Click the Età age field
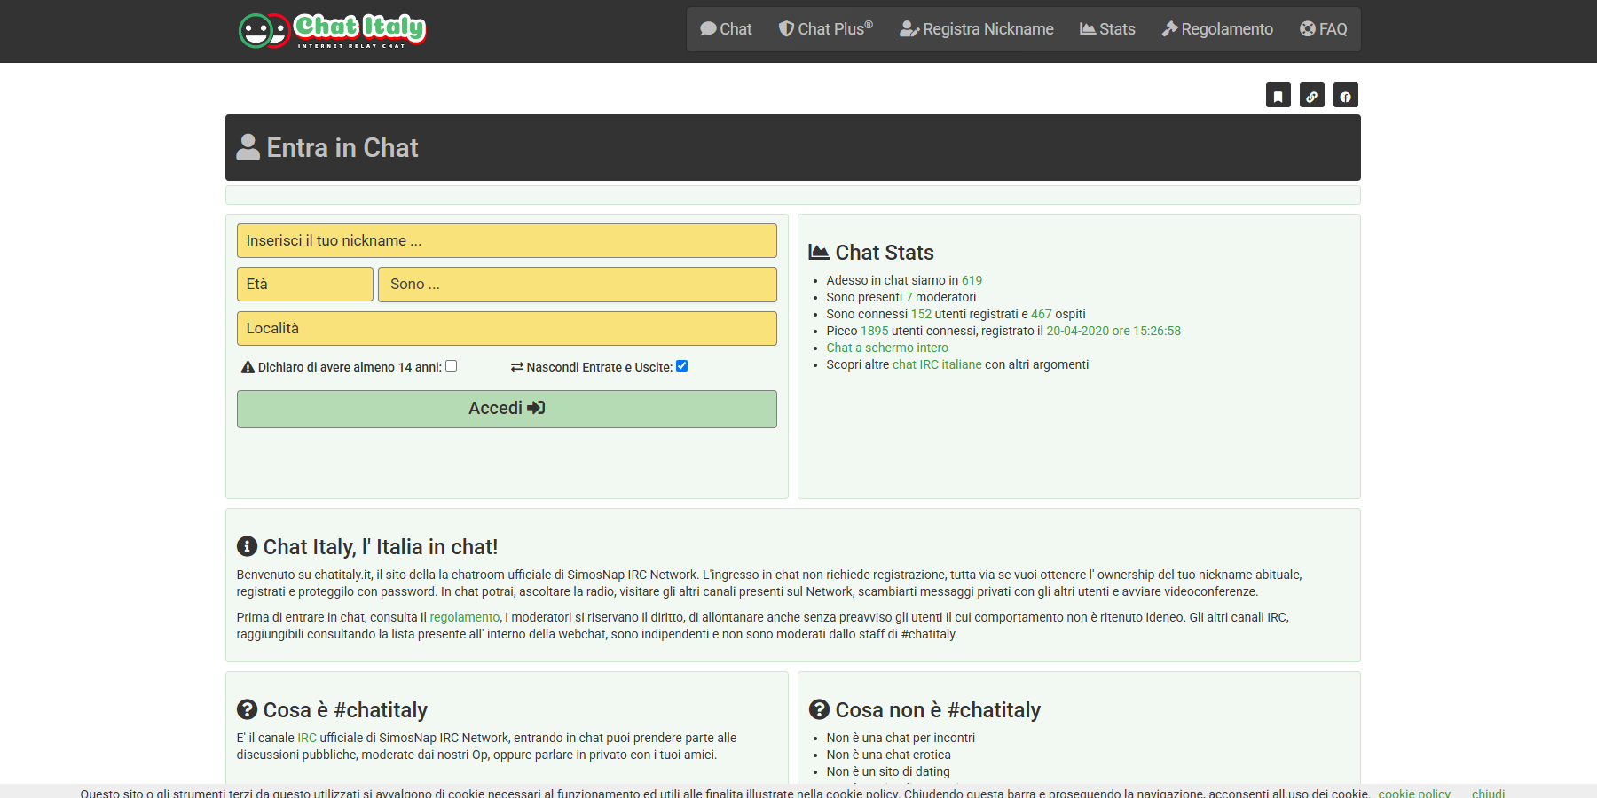The image size is (1597, 798). [x=305, y=285]
